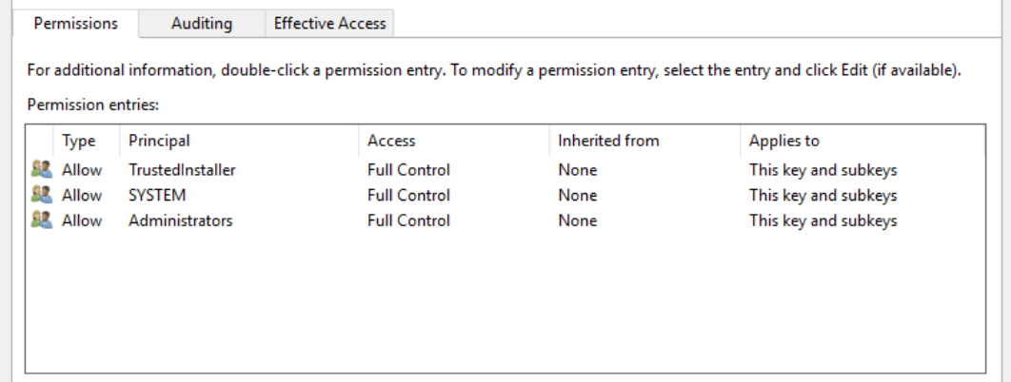Screen dimensions: 1011x382
Task: Click Full Control in the TrustedInstaller row
Action: pos(408,170)
